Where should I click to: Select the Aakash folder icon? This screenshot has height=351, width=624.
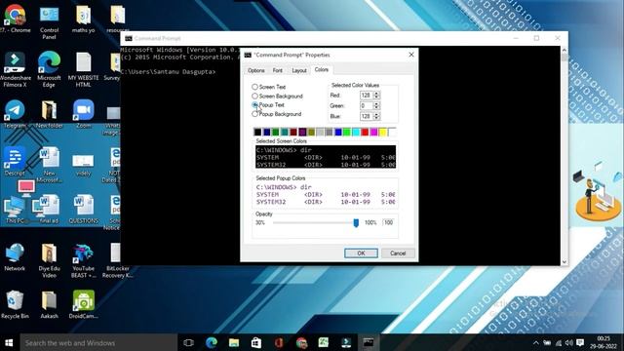pyautogui.click(x=49, y=304)
